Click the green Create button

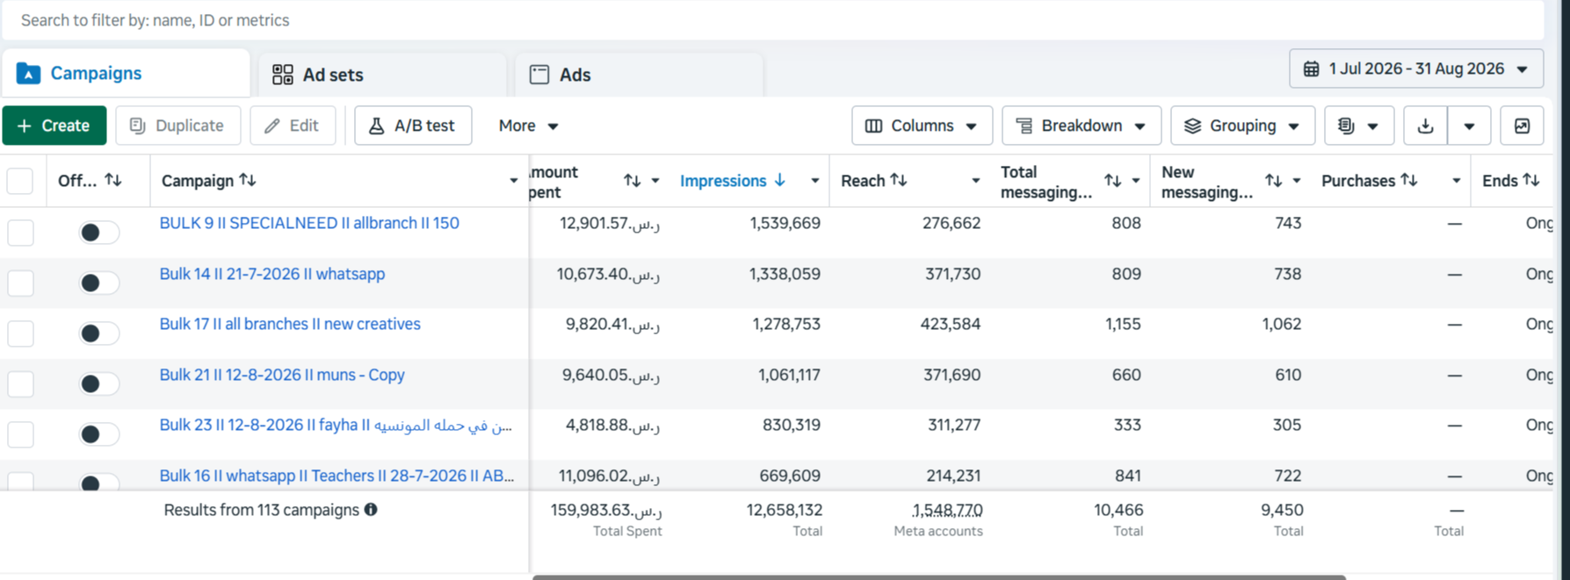54,125
